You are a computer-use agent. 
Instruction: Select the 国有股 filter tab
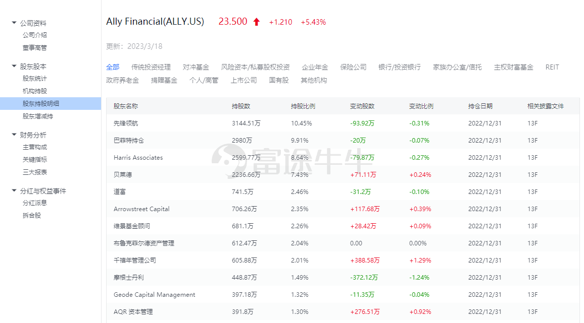click(x=278, y=80)
